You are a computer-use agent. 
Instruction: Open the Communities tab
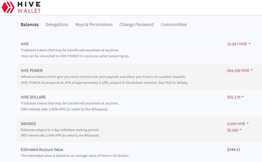coord(174,25)
